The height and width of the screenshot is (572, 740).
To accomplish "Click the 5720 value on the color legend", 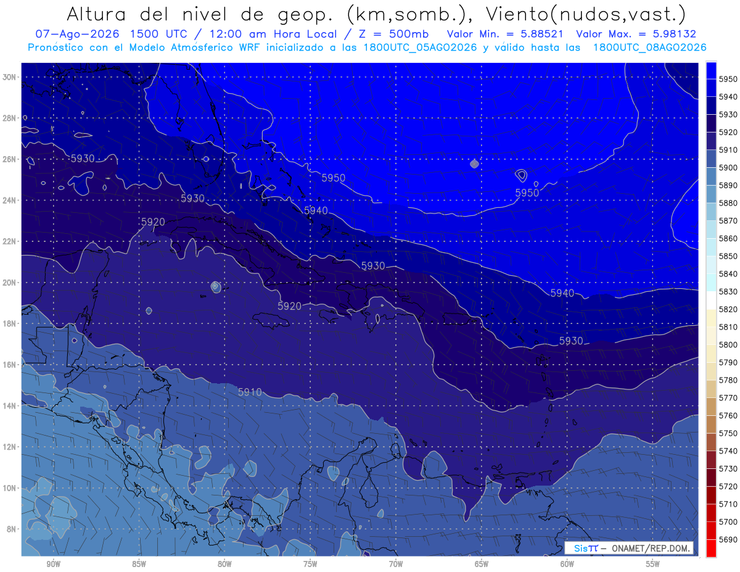I will (x=728, y=486).
